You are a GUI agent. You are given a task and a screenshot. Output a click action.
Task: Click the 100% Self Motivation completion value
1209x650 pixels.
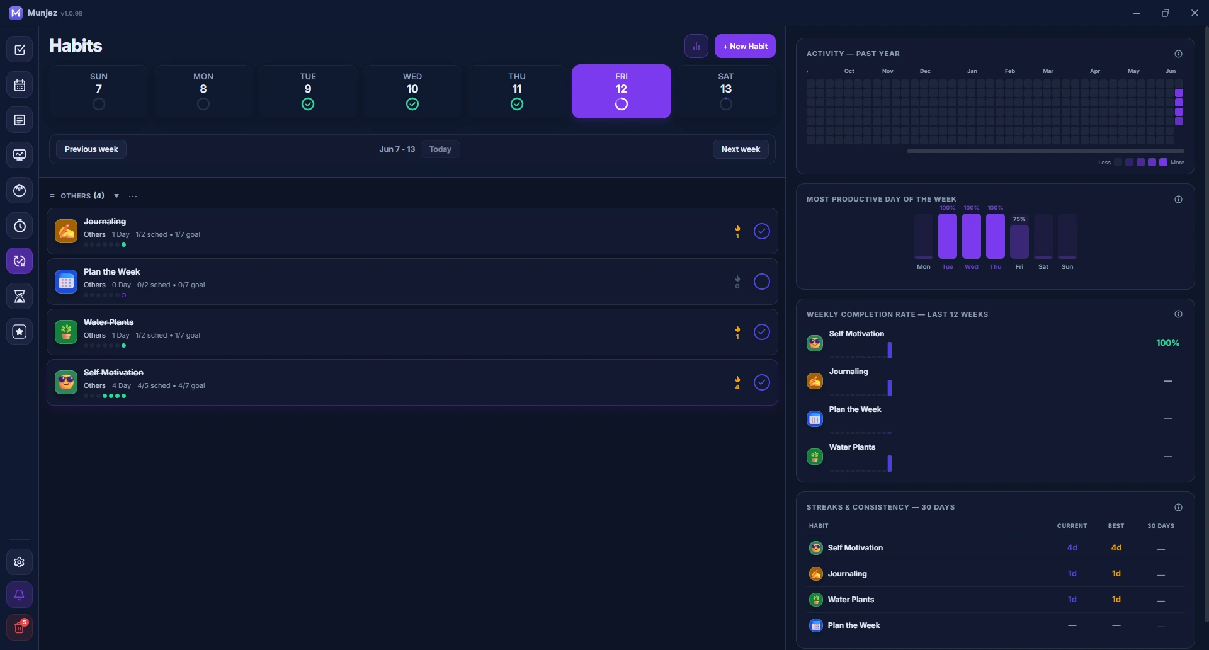(1167, 343)
